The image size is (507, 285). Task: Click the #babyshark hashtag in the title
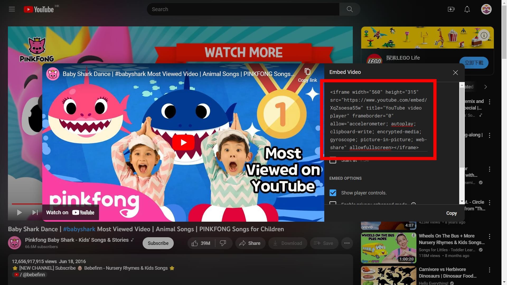click(79, 229)
